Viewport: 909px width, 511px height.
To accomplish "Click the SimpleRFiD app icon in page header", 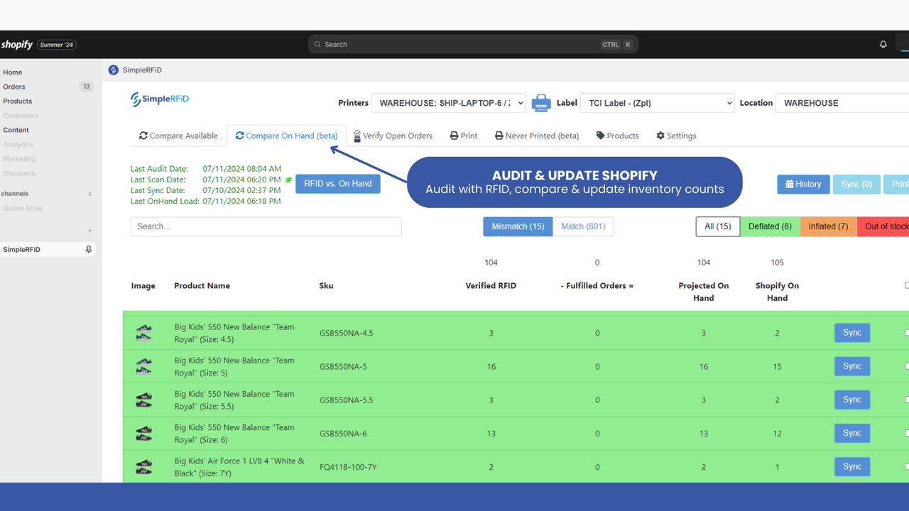I will [x=114, y=70].
